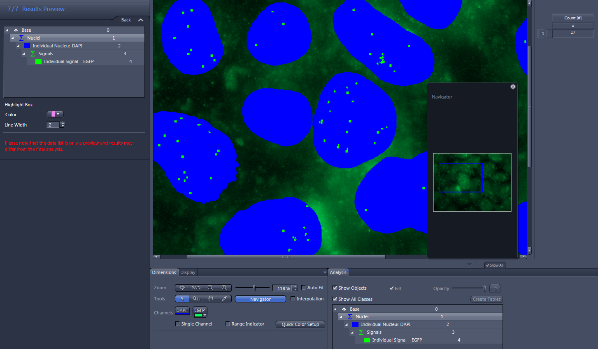Disable the Fill checkbox
Viewport: 598px width, 349px height.
click(x=391, y=288)
